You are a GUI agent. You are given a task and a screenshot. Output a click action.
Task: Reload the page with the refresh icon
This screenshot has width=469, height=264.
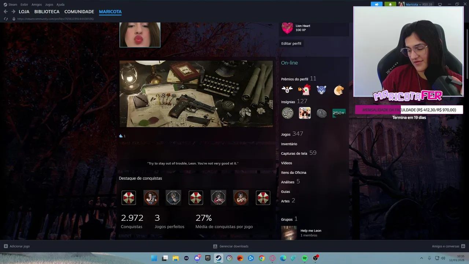(5, 19)
